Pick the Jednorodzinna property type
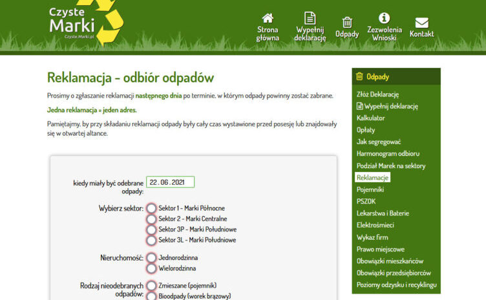The image size is (486, 300). click(x=151, y=257)
